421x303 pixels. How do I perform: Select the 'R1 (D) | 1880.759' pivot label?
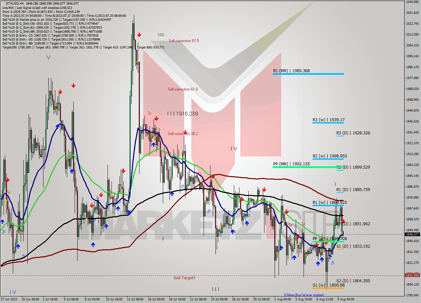pyautogui.click(x=353, y=190)
